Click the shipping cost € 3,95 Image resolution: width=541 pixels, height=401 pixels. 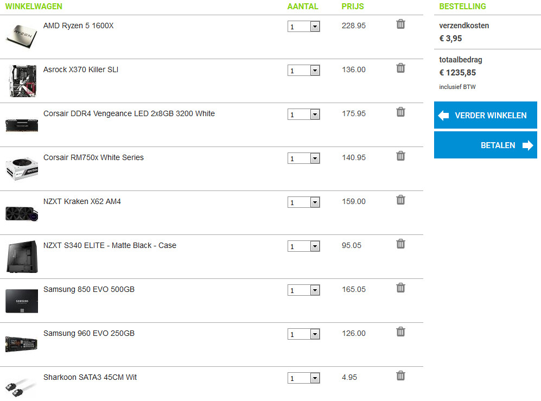point(450,39)
